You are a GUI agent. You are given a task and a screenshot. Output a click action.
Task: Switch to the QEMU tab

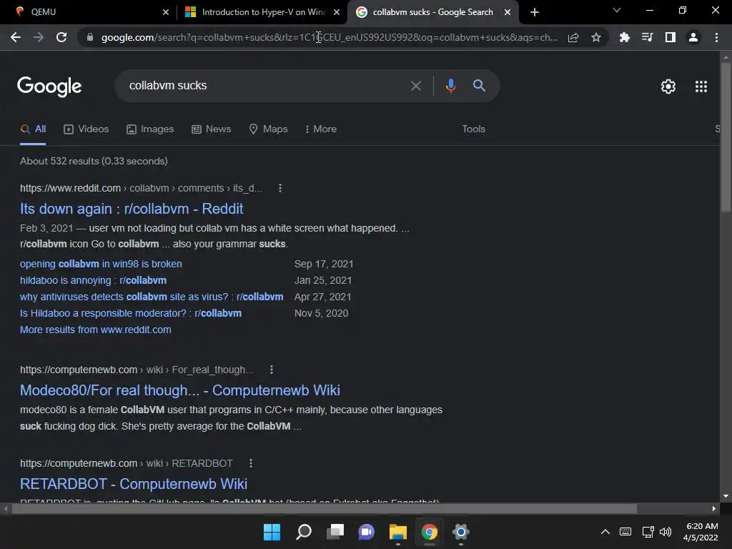coord(89,12)
